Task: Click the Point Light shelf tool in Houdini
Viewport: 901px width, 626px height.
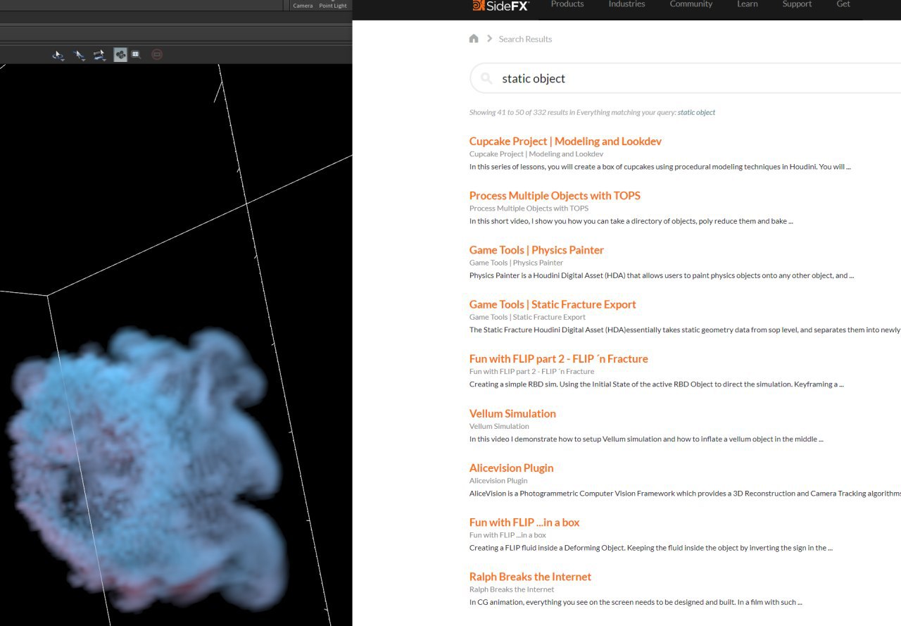Action: [333, 5]
